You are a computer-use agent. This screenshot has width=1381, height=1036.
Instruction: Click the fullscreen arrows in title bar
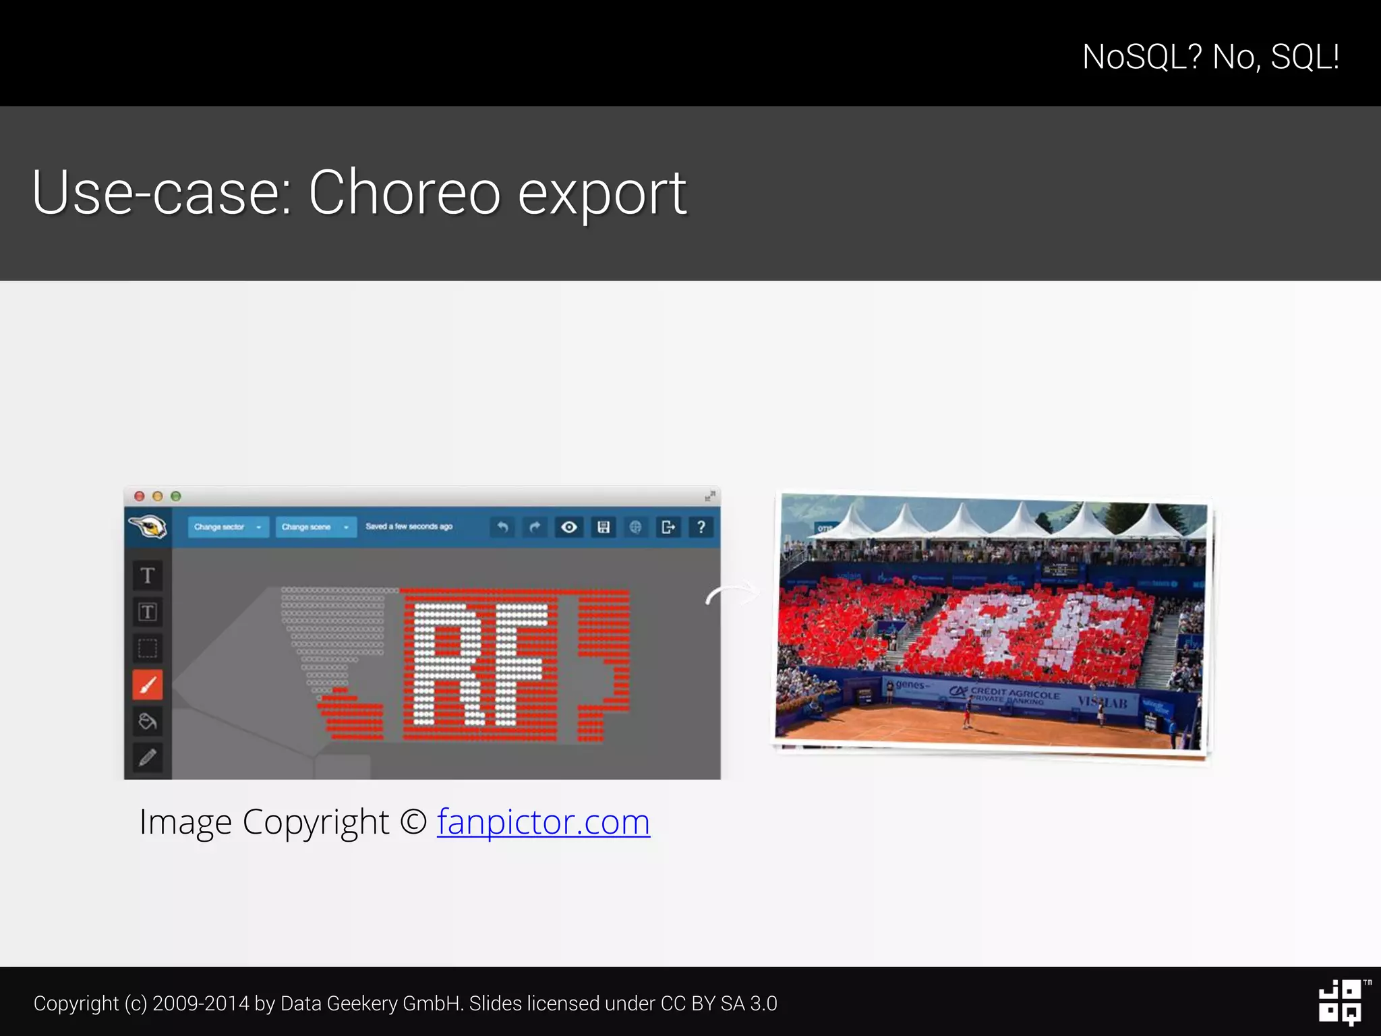709,496
